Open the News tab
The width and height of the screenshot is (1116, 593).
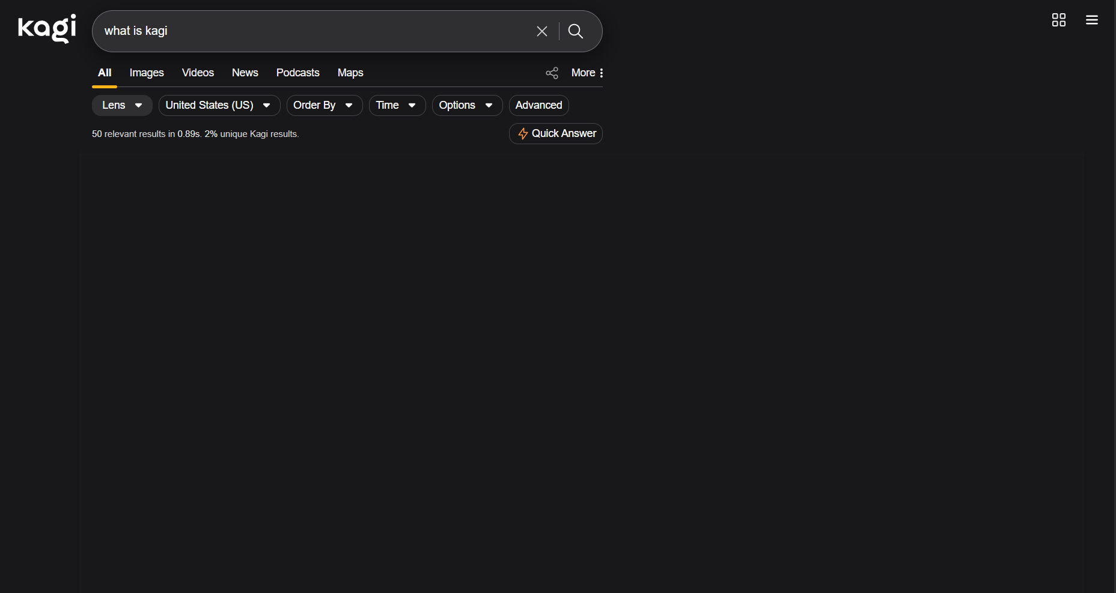245,73
